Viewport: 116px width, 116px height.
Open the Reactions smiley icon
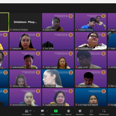click(x=80, y=111)
